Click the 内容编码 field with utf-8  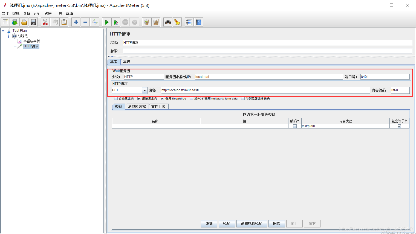400,90
